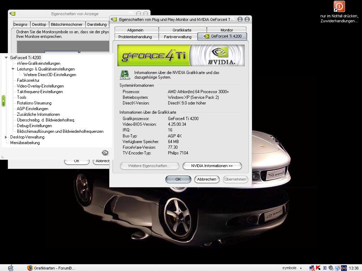Open the Apple logo start button

pyautogui.click(x=11, y=268)
